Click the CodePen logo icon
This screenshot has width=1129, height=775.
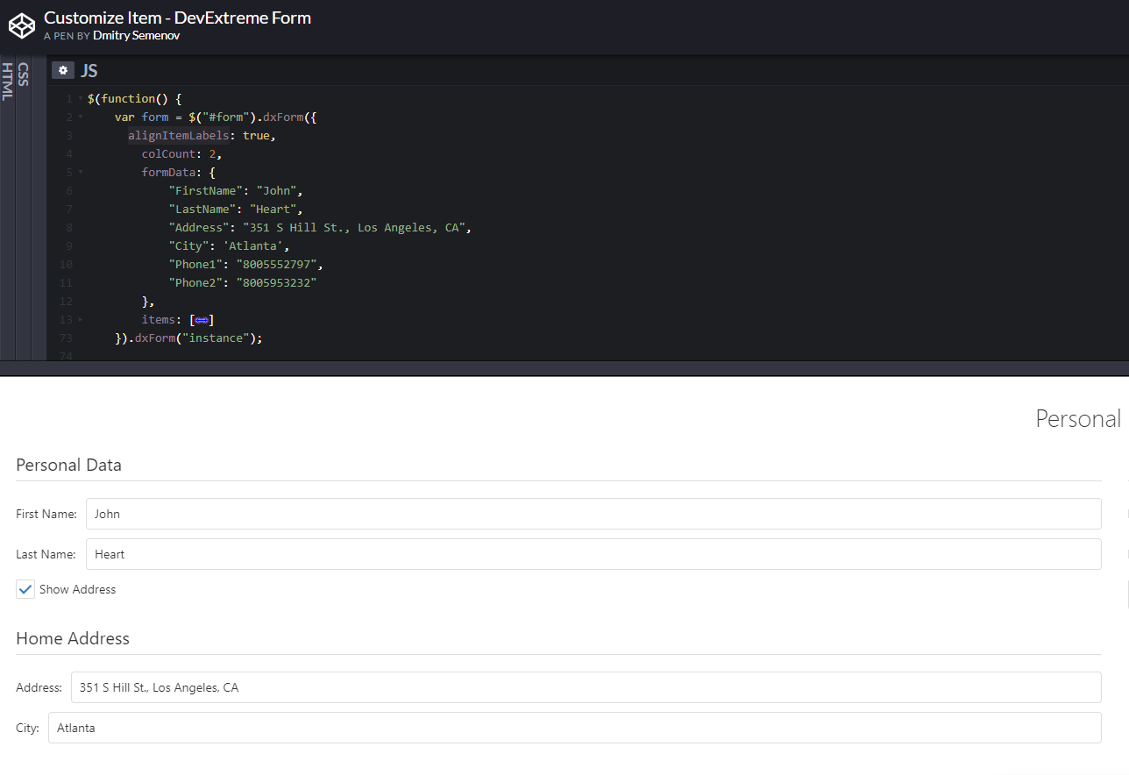(x=22, y=25)
